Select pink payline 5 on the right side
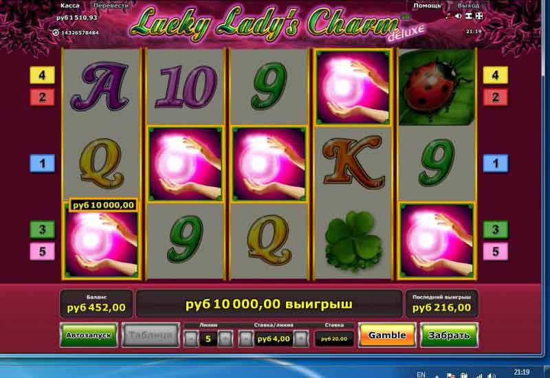550x378 pixels. (496, 252)
